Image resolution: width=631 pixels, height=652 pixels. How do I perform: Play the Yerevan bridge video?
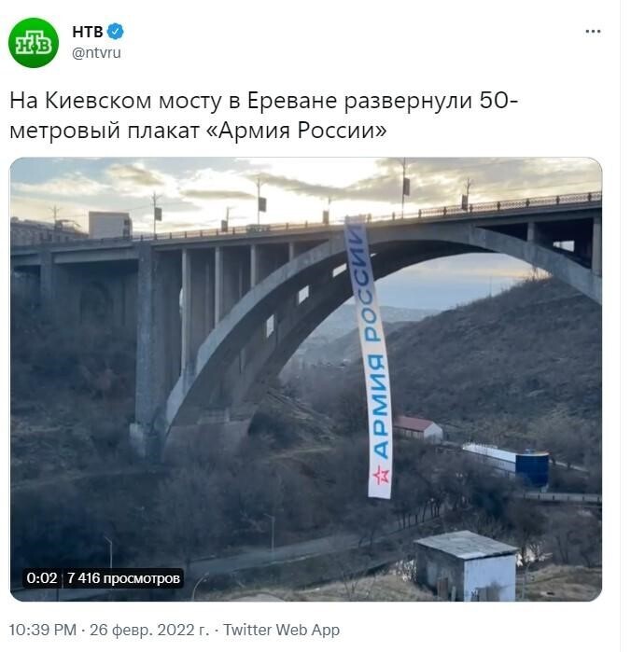pyautogui.click(x=306, y=380)
